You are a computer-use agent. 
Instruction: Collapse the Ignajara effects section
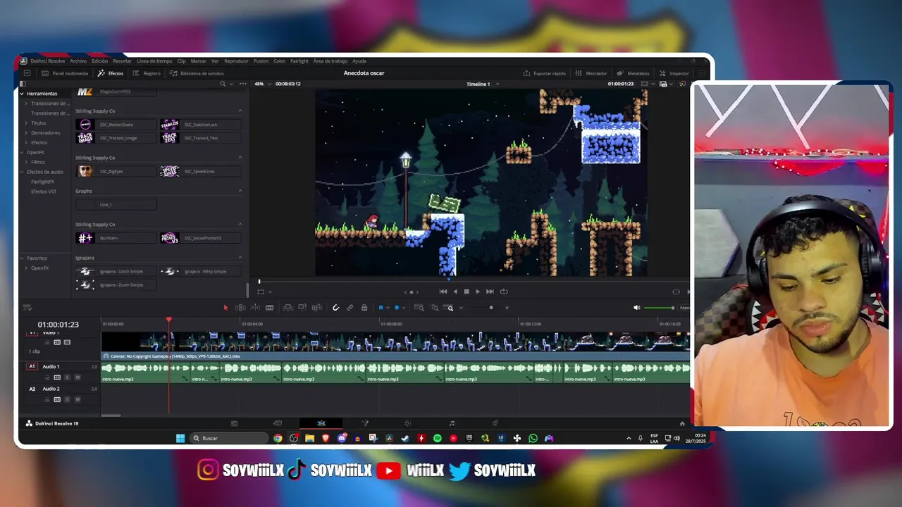(x=240, y=258)
